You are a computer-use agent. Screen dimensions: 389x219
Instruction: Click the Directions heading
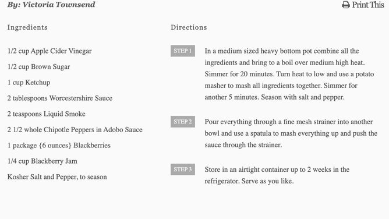[x=189, y=27]
